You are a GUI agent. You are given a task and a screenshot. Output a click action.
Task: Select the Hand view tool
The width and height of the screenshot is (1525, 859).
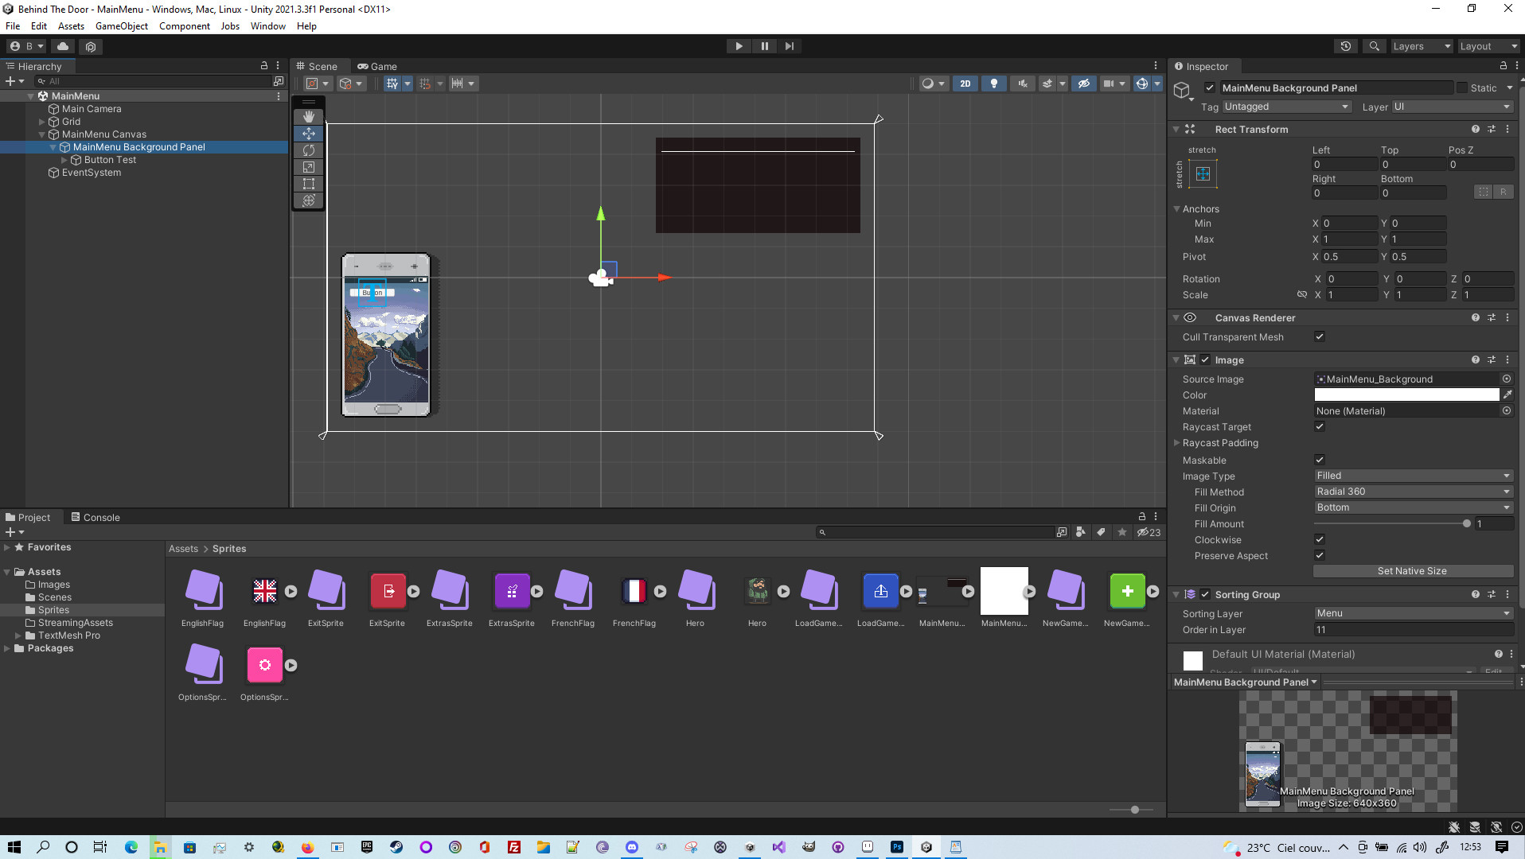tap(309, 117)
